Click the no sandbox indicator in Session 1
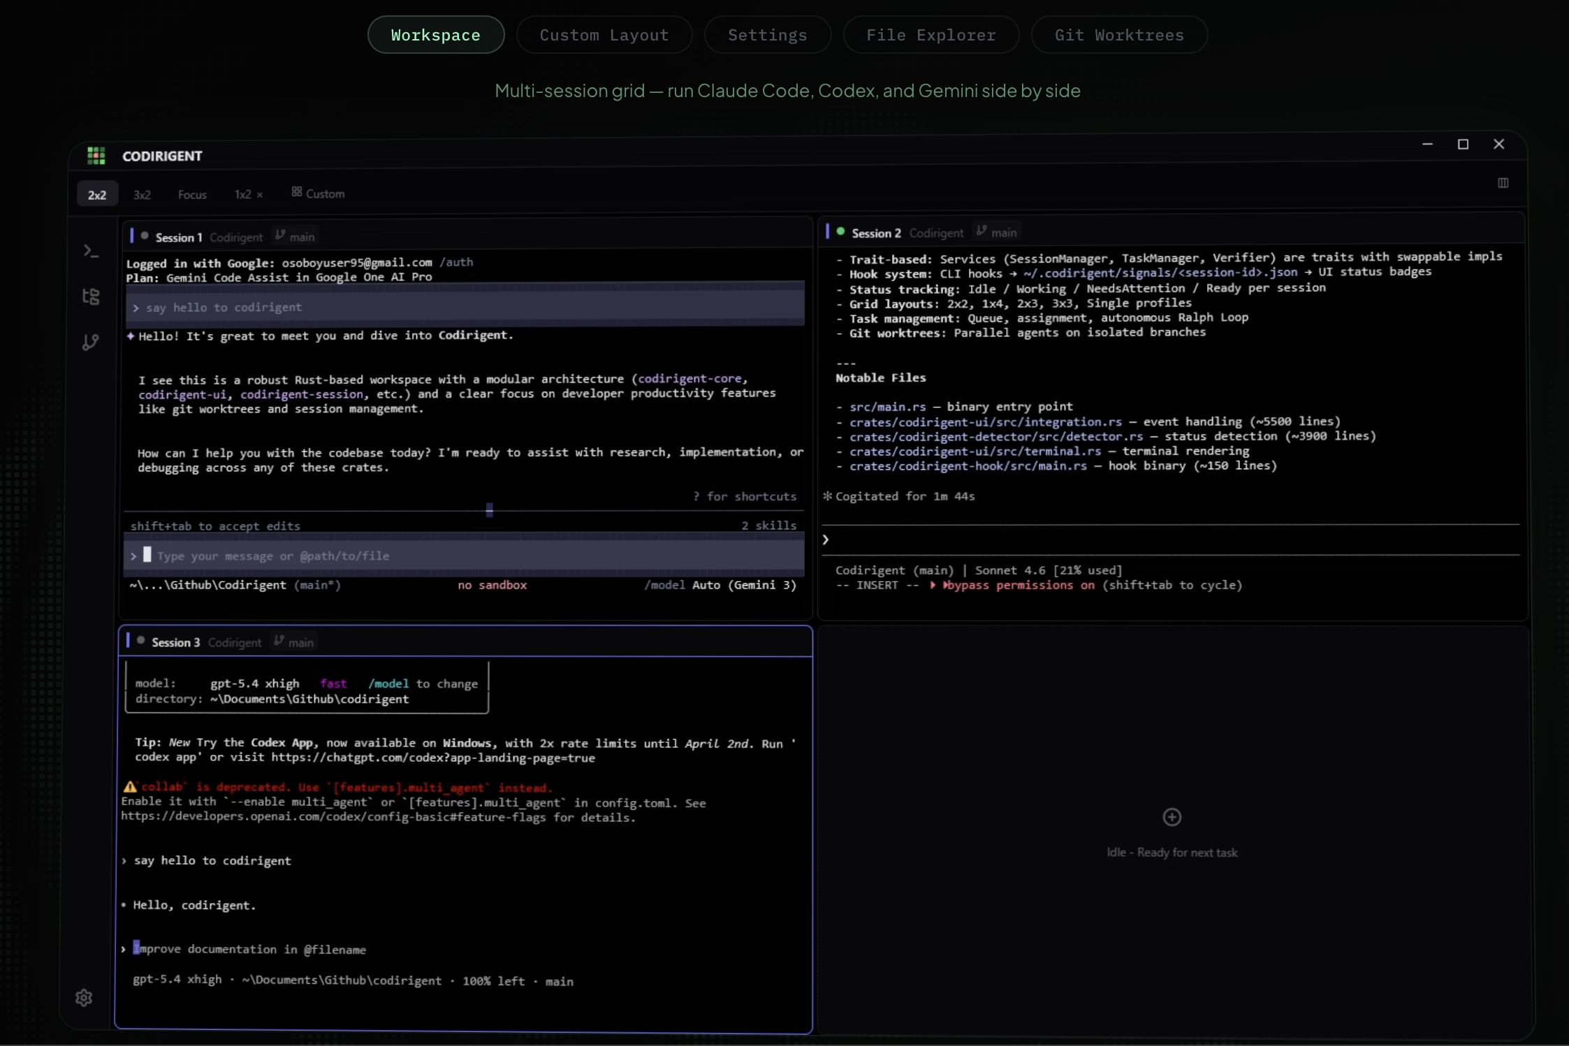 (492, 585)
